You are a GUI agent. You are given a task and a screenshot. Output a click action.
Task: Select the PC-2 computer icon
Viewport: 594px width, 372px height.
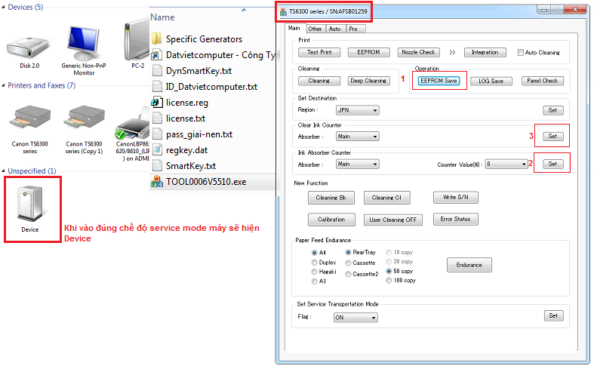tap(137, 42)
